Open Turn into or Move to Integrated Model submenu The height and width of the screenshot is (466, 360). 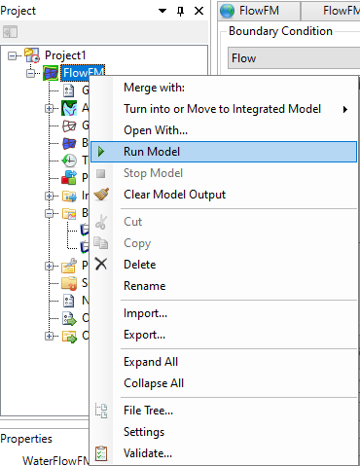pyautogui.click(x=224, y=109)
